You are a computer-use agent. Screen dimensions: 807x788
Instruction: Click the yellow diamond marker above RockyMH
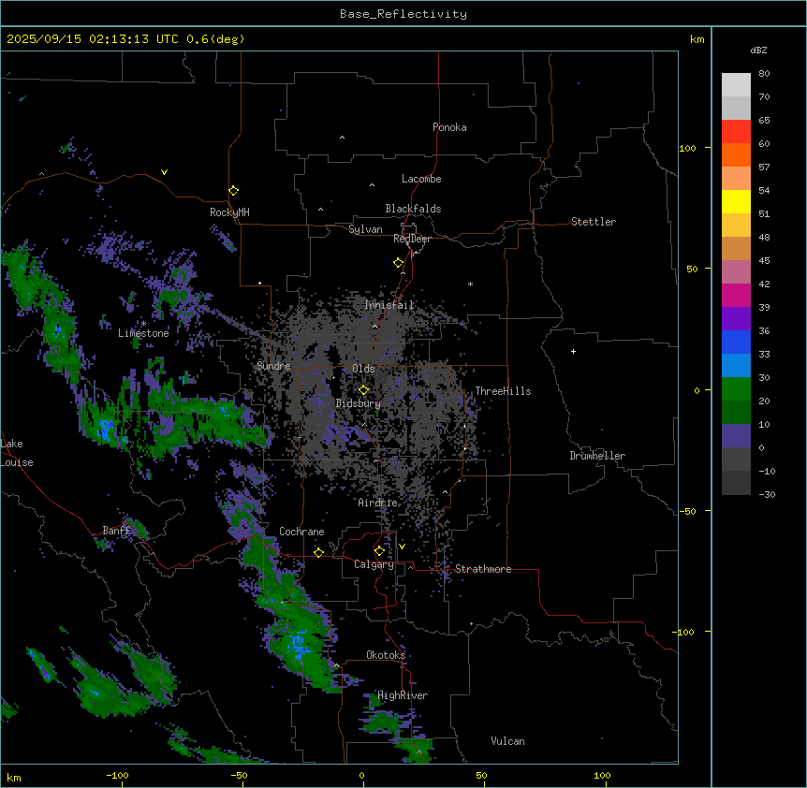coord(234,191)
